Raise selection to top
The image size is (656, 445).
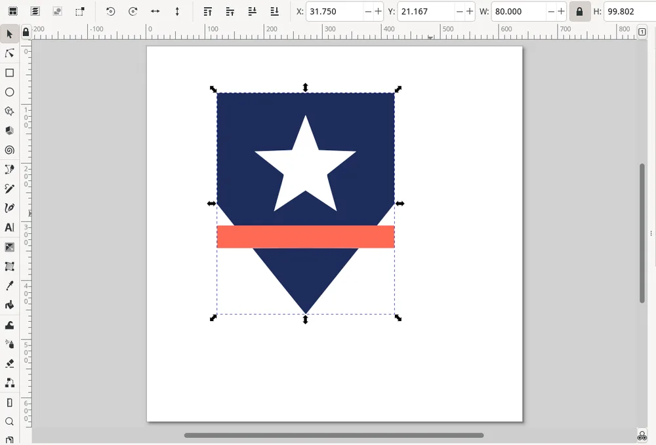coord(207,11)
